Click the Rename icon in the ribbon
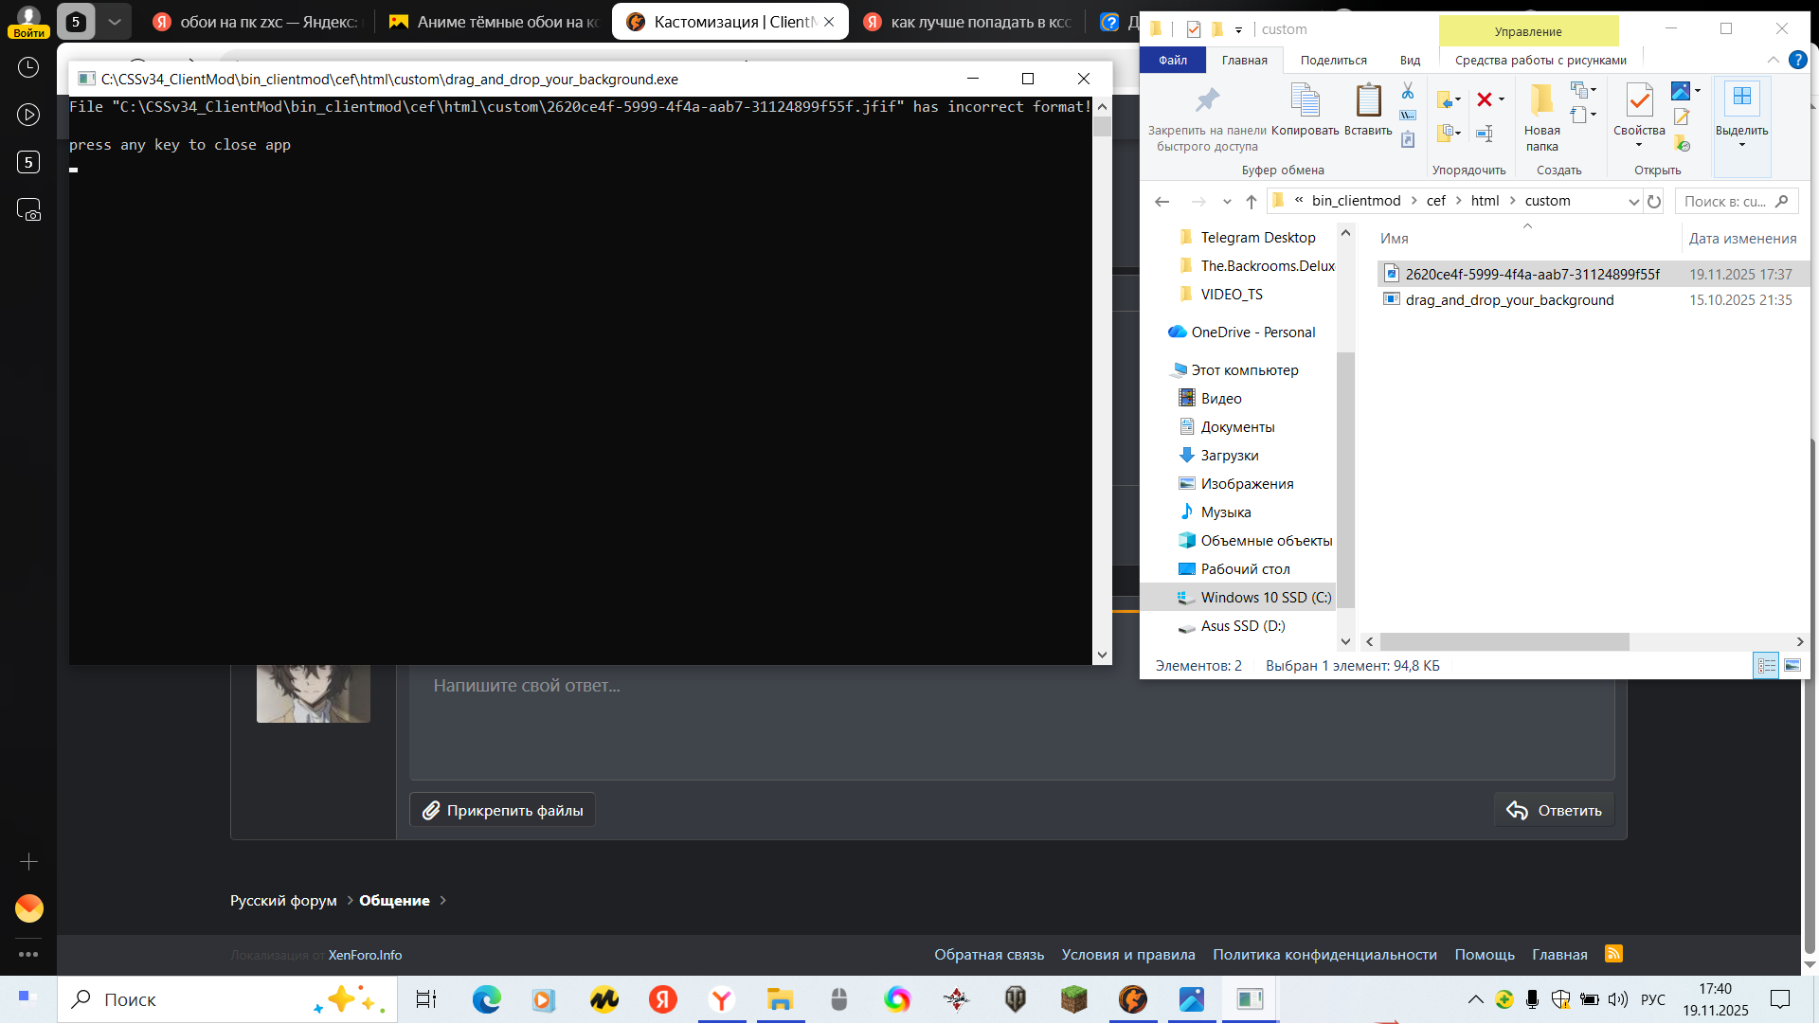This screenshot has width=1819, height=1024. click(x=1485, y=134)
